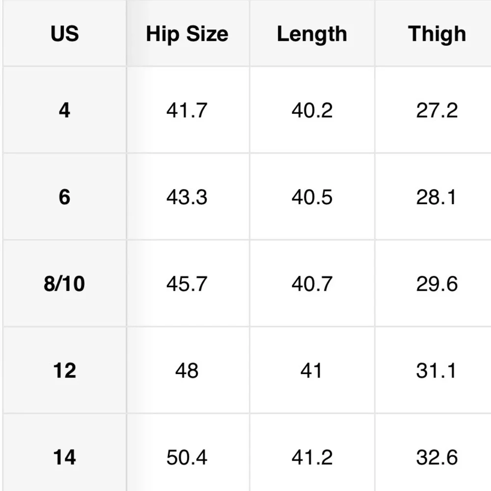Click thigh value 27.2
This screenshot has height=491, width=491.
[x=437, y=110]
